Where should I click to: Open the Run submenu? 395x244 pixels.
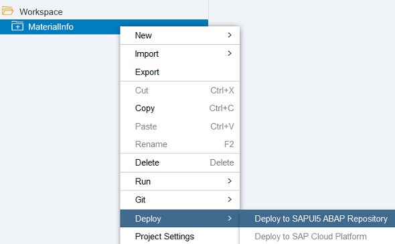180,181
